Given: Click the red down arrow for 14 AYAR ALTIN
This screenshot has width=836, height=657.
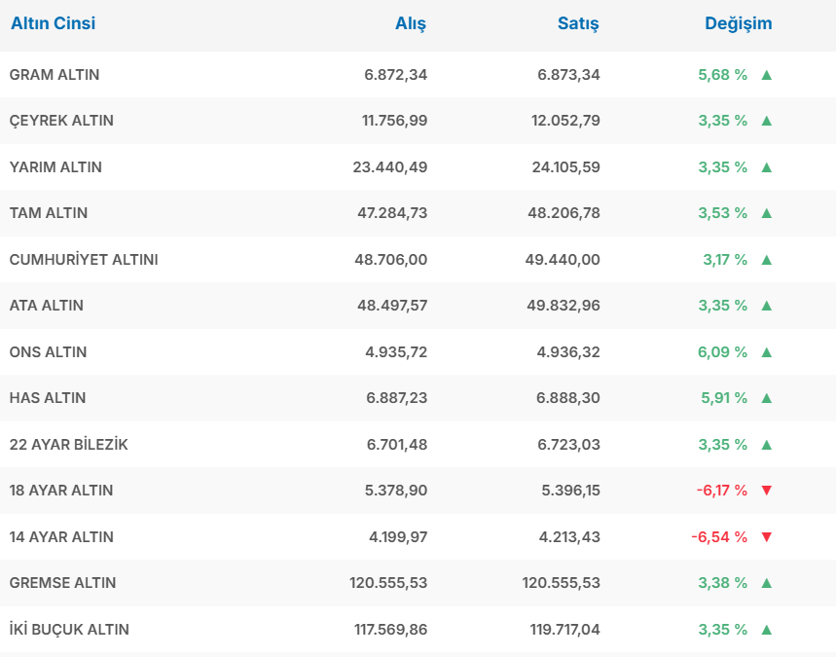Looking at the screenshot, I should pos(766,537).
